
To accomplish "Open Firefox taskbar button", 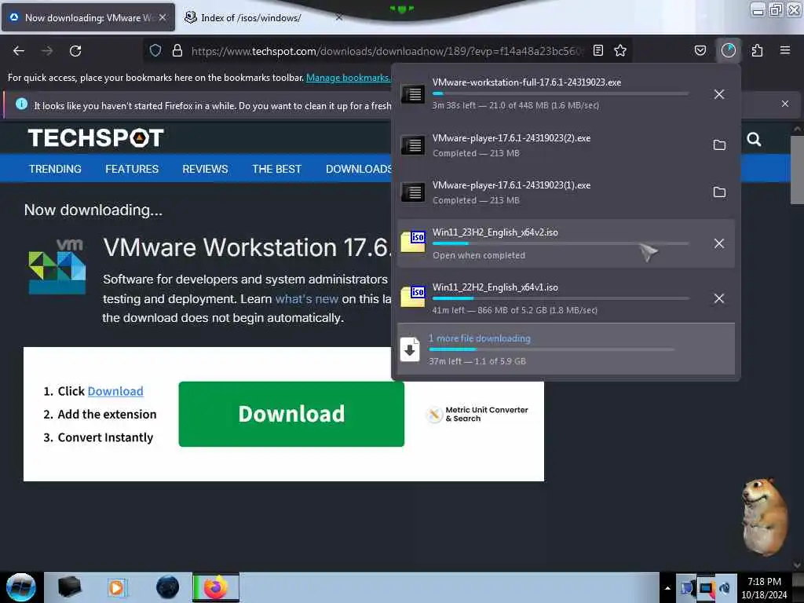I will pos(216,587).
